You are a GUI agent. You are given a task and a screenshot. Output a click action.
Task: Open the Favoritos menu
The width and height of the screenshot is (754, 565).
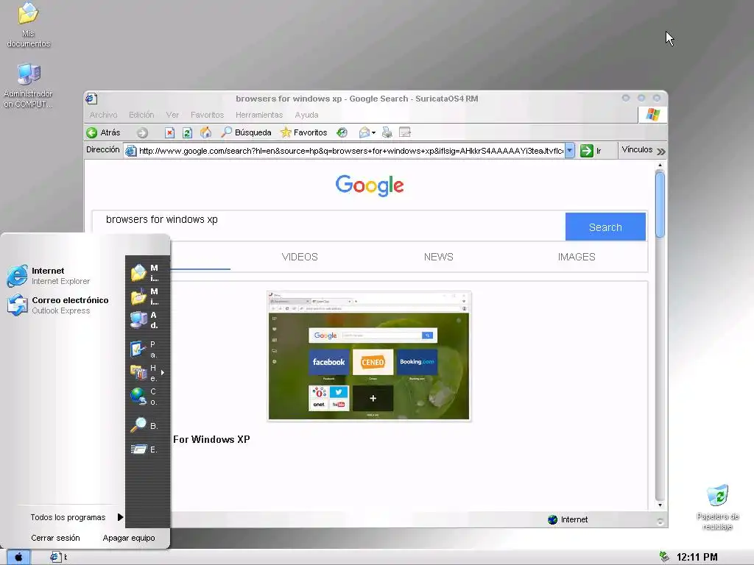207,115
